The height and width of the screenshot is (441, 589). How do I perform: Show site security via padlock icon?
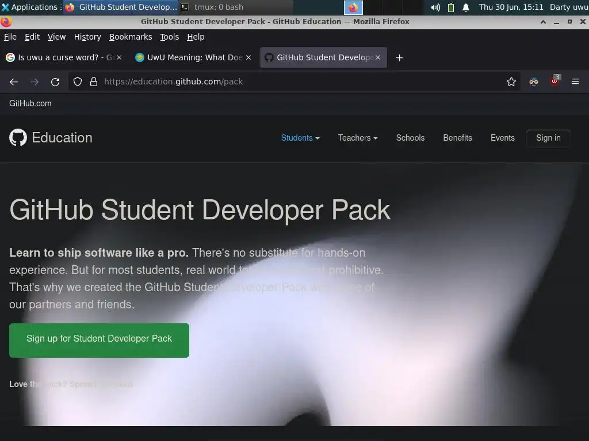(94, 82)
